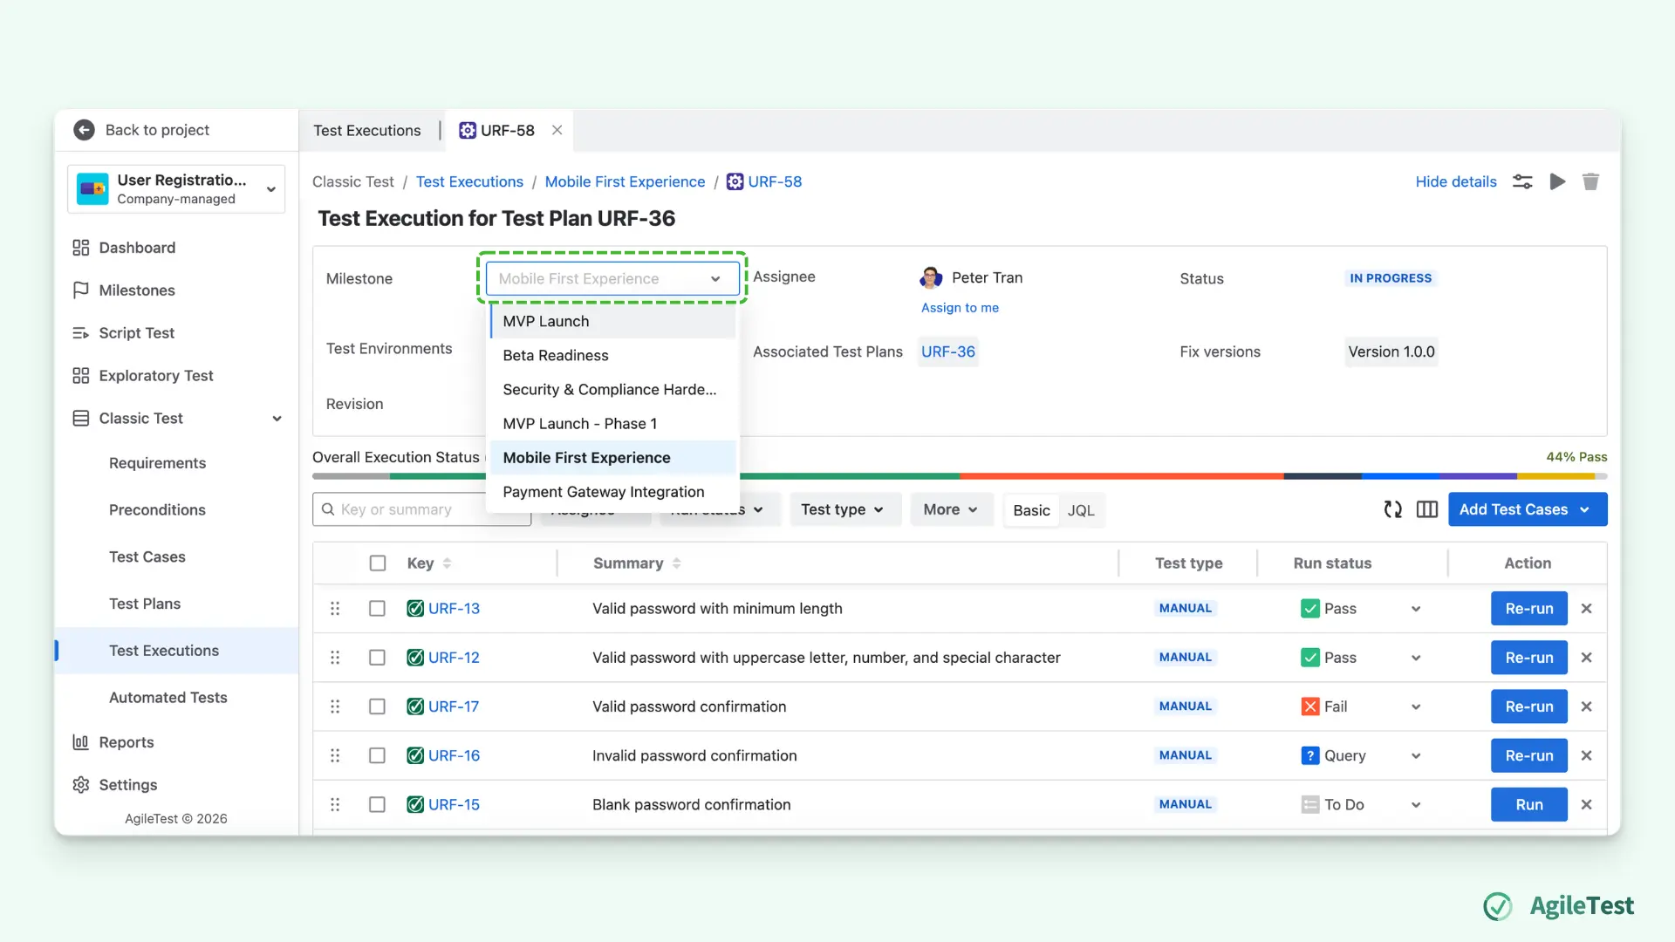Image resolution: width=1675 pixels, height=942 pixels.
Task: Click the Exploratory Test icon
Action: tap(81, 376)
